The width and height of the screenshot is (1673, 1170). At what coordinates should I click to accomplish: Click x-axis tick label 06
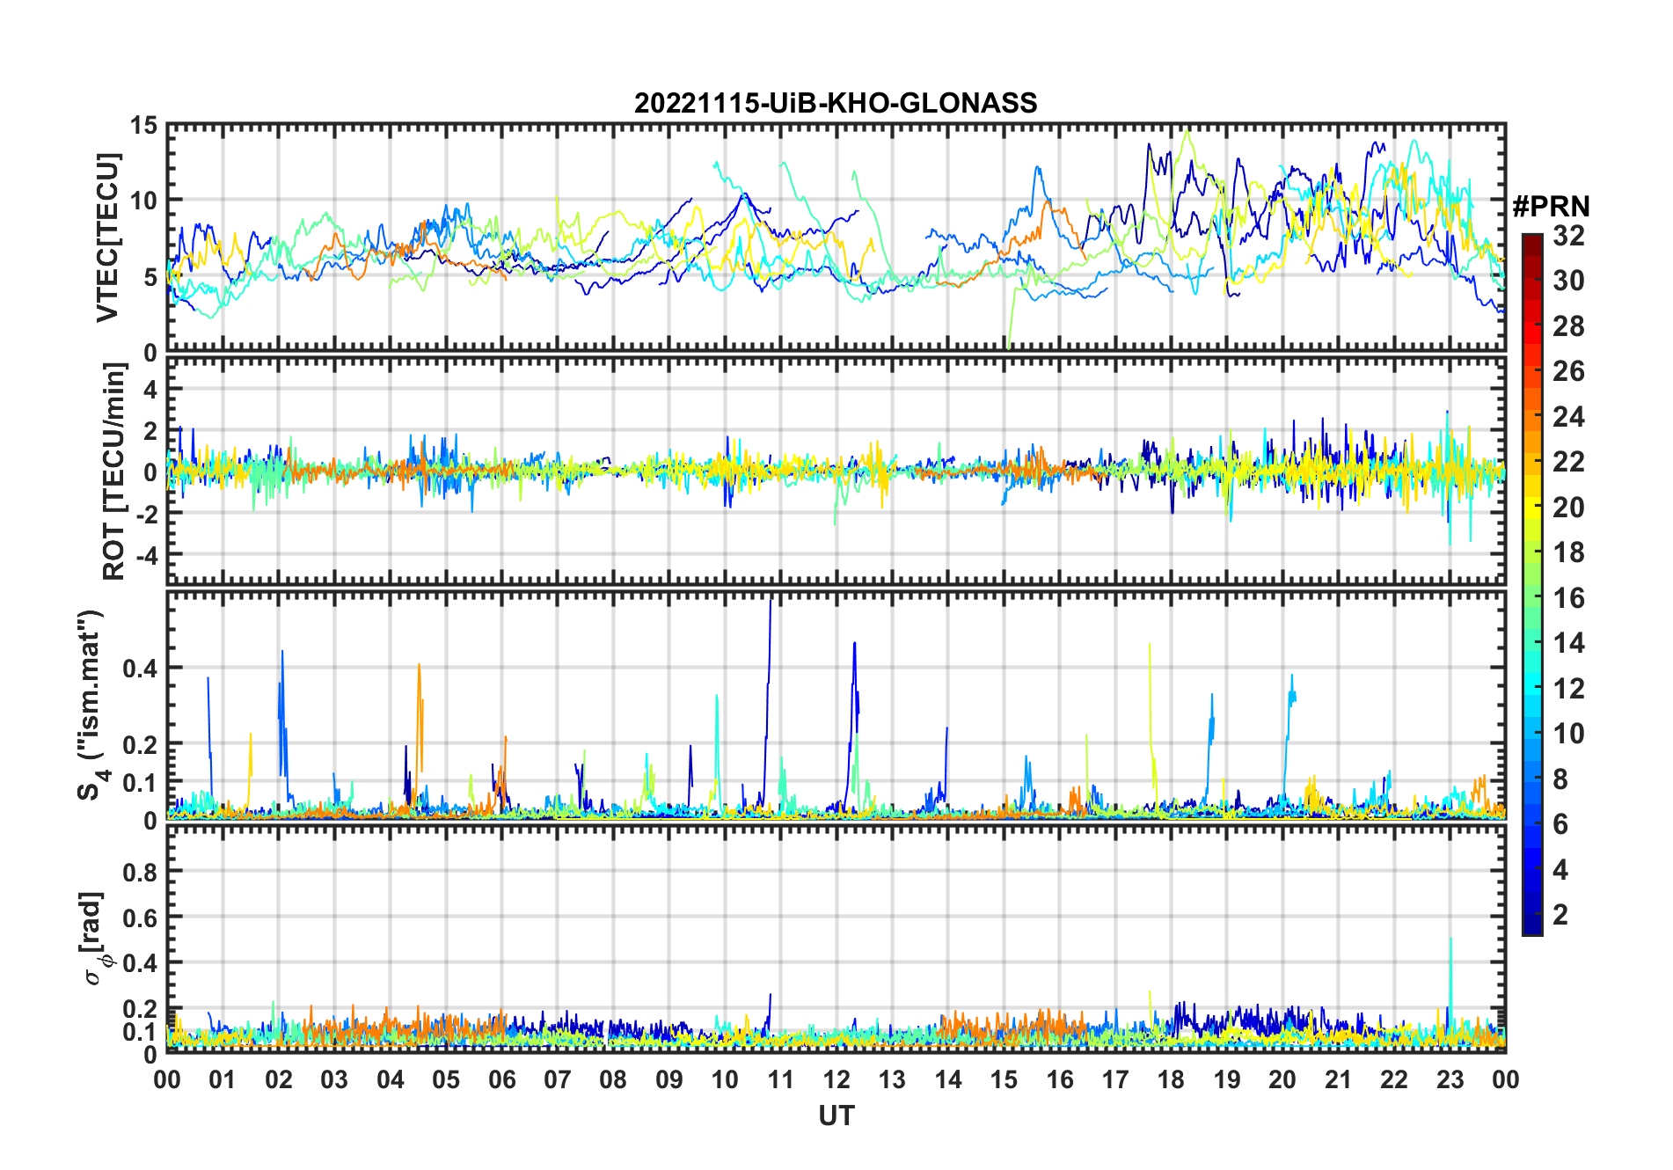[501, 1079]
